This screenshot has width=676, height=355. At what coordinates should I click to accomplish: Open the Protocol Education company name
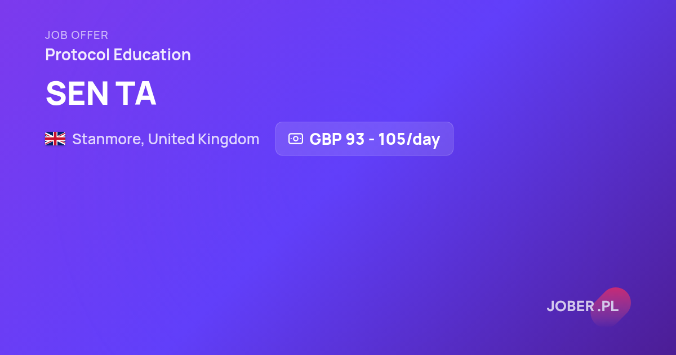pos(118,55)
